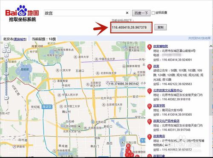Clear the search box with the X
This screenshot has height=158, width=213.
(x=127, y=13)
